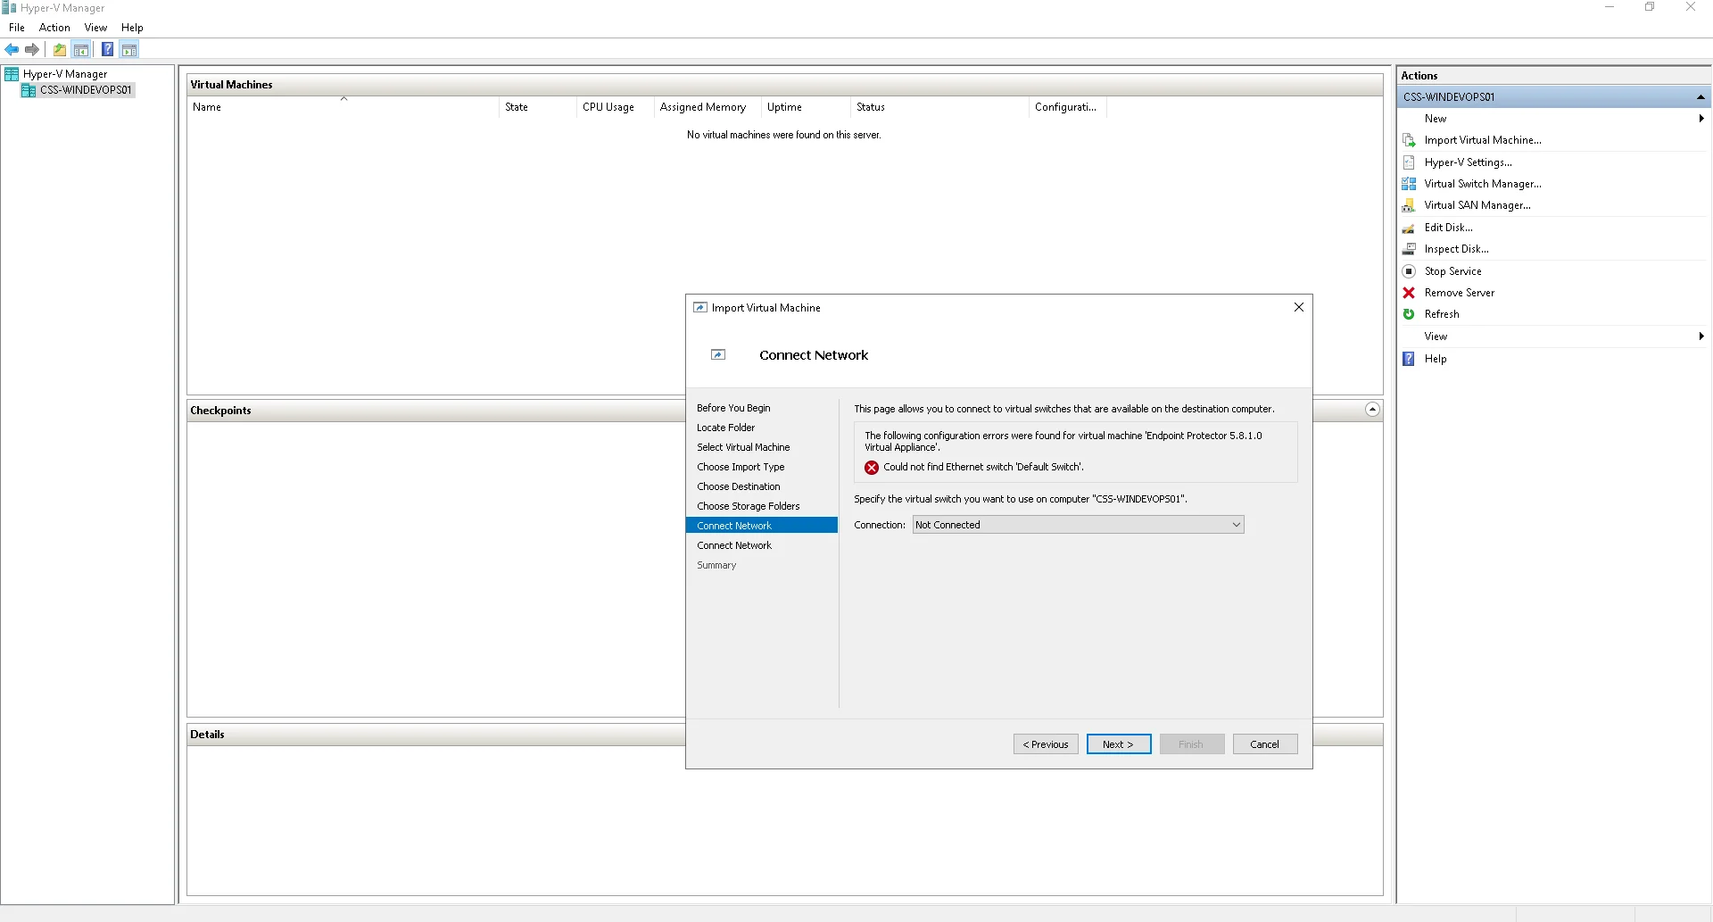Screen dimensions: 1713x922
Task: Click the Virtual Switch Manager icon
Action: point(1409,184)
